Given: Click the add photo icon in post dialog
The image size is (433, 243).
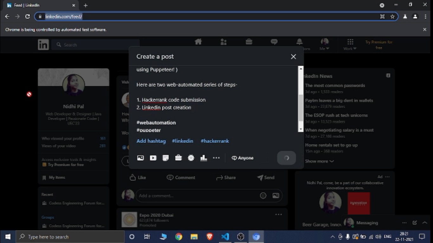Looking at the screenshot, I should (140, 158).
